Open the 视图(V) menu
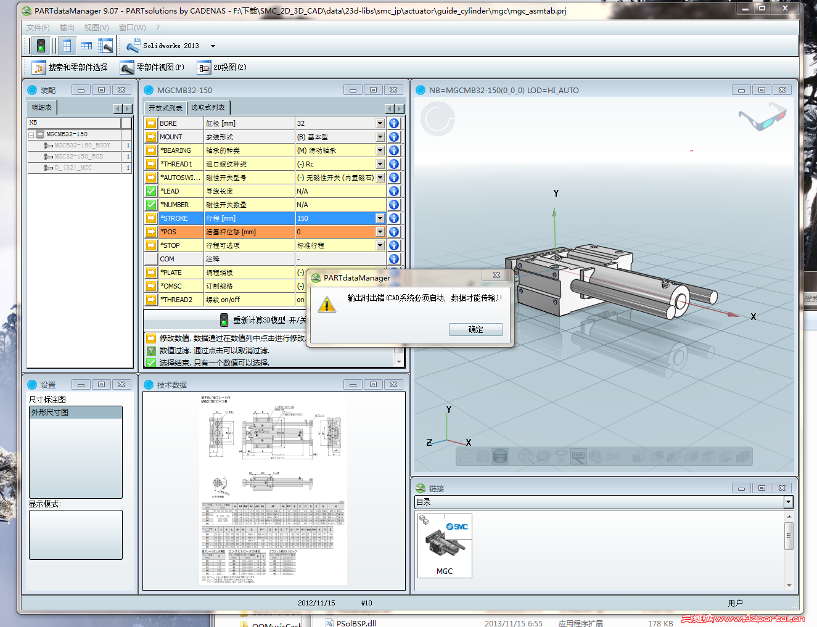 [x=96, y=28]
